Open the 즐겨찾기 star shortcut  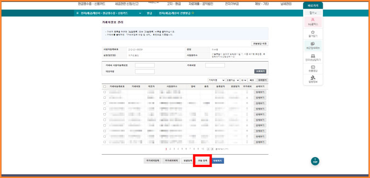tap(313, 34)
